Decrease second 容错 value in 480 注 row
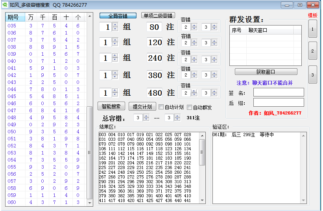 (x=214, y=95)
